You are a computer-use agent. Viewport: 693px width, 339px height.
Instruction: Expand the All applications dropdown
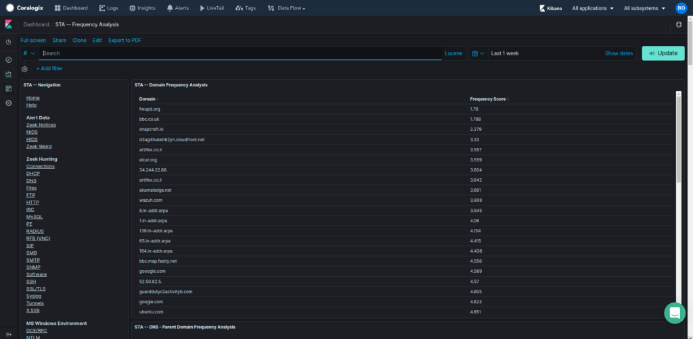click(x=593, y=8)
